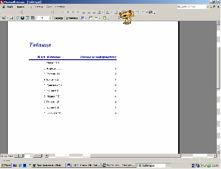This screenshot has width=221, height=169.
Task: Expand the Zoom percentage dropdown
Action: (50, 18)
